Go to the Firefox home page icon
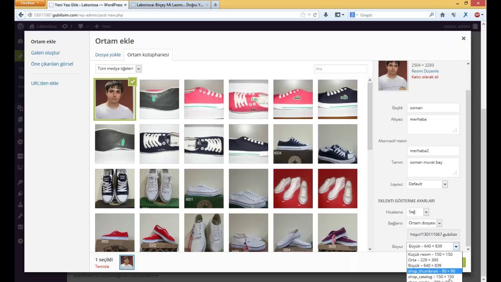 coord(442,15)
